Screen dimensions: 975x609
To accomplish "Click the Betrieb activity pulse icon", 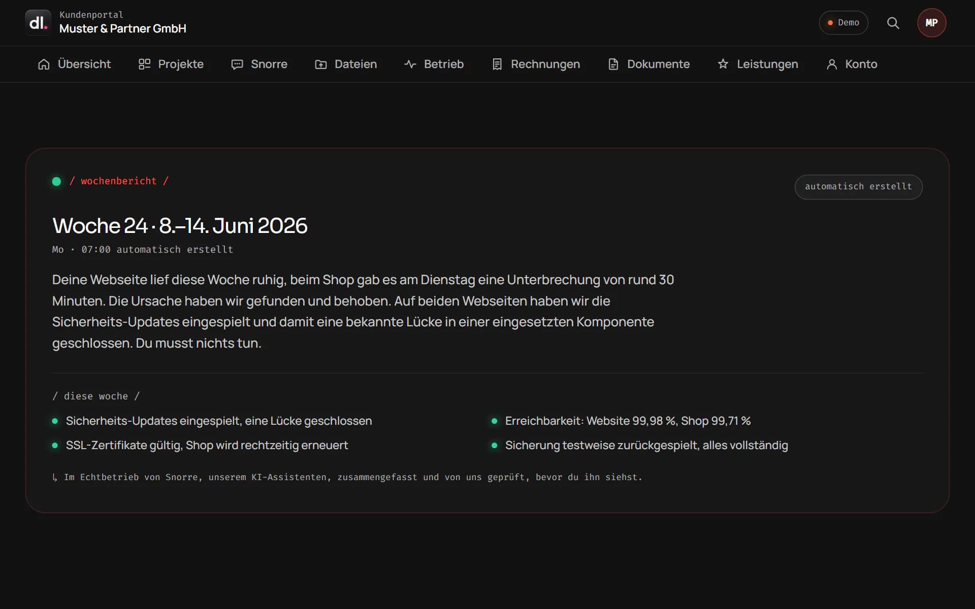I will (410, 64).
